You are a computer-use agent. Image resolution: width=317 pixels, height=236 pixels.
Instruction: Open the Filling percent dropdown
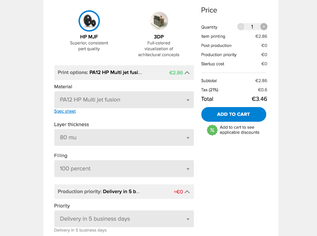point(124,169)
